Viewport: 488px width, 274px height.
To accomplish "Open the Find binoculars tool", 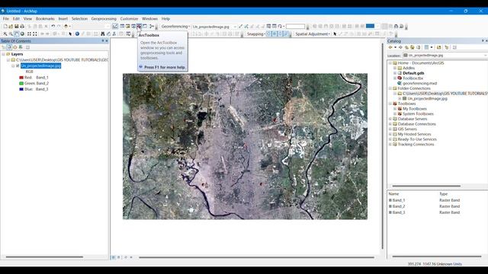I will (103, 33).
